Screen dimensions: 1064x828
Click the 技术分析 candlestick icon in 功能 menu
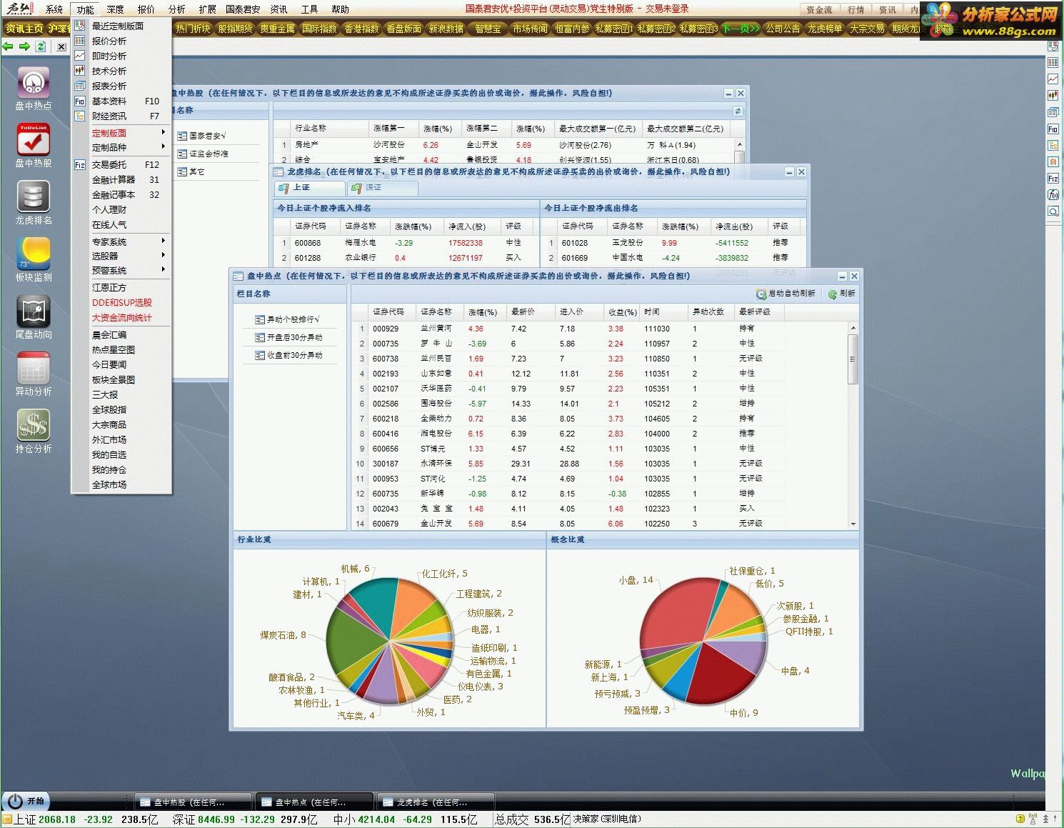coord(80,71)
